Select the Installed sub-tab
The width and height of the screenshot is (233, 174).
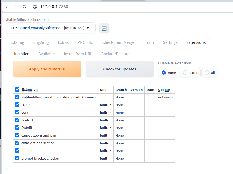(x=22, y=54)
